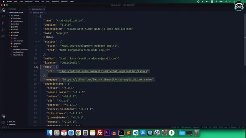
Task: Follow the homepage readme URL link
Action: tap(107, 79)
